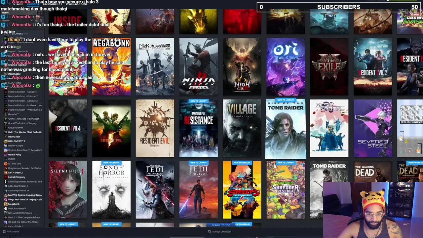This screenshot has height=238, width=423.
Task: Select Gauntlet in the sidebar list
Action: click(x=14, y=114)
